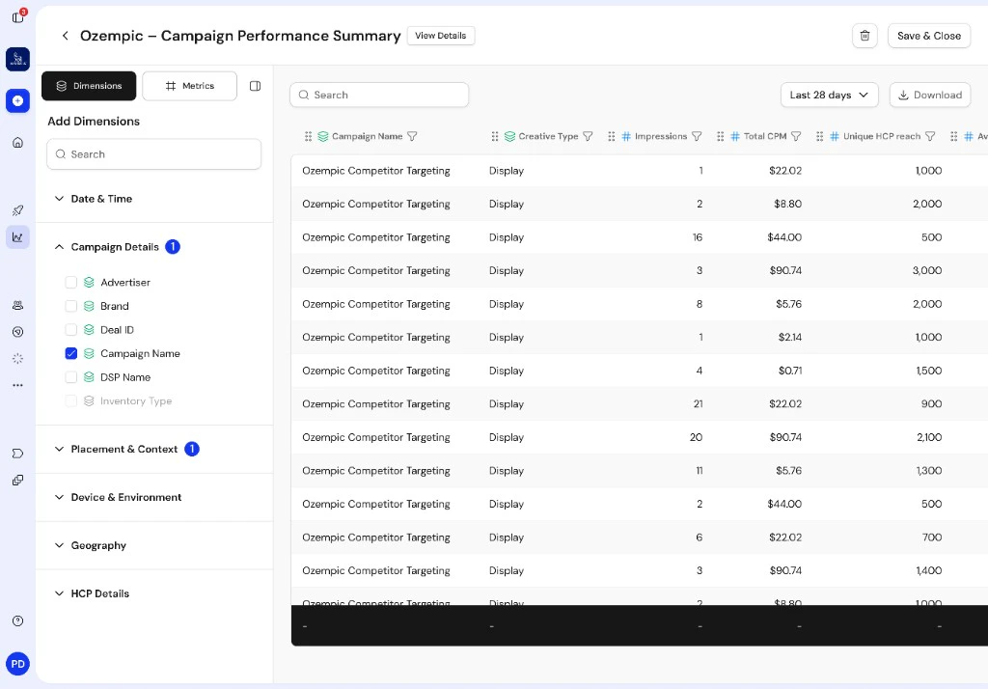The width and height of the screenshot is (988, 689).
Task: Collapse side panel using panel toggle icon
Action: (255, 86)
